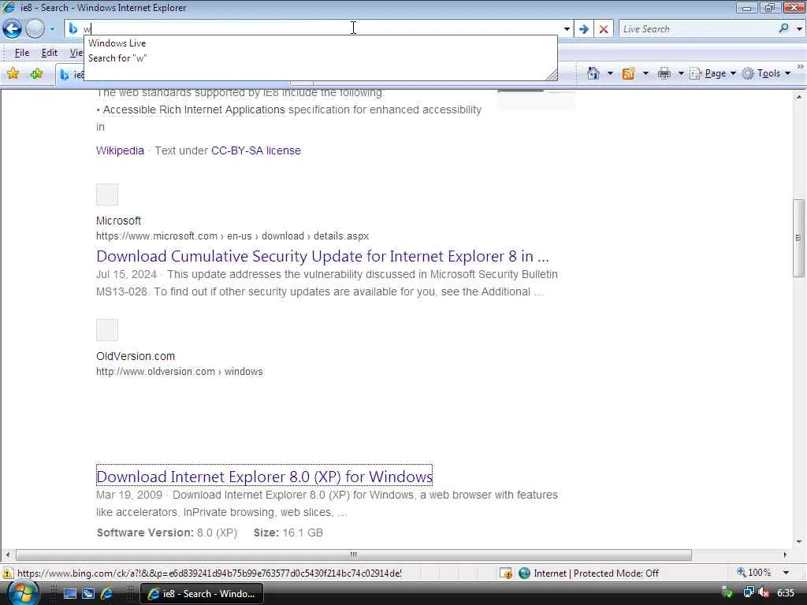Click the horizontal scroll right arrow

785,555
